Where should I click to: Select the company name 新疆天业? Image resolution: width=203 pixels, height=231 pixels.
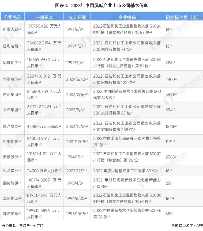[10, 29]
